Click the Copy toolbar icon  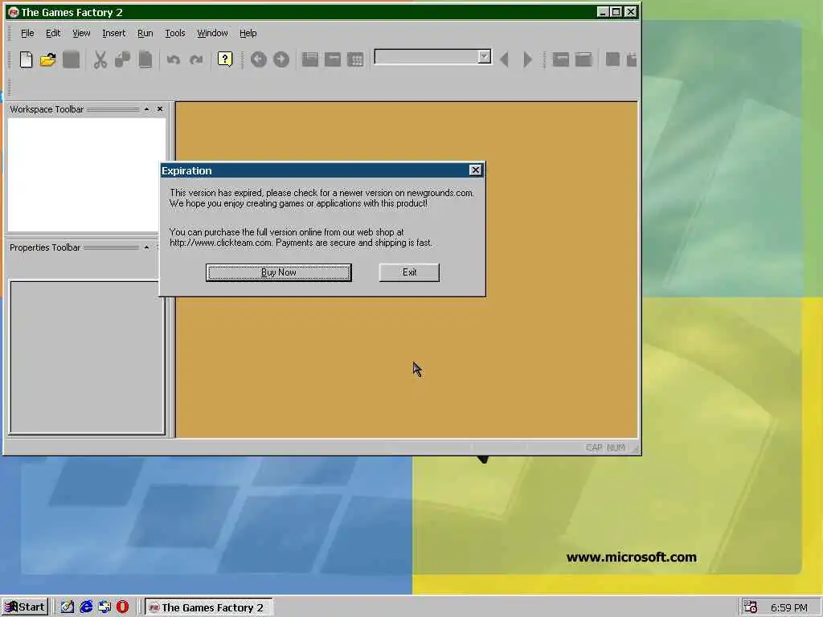(122, 59)
